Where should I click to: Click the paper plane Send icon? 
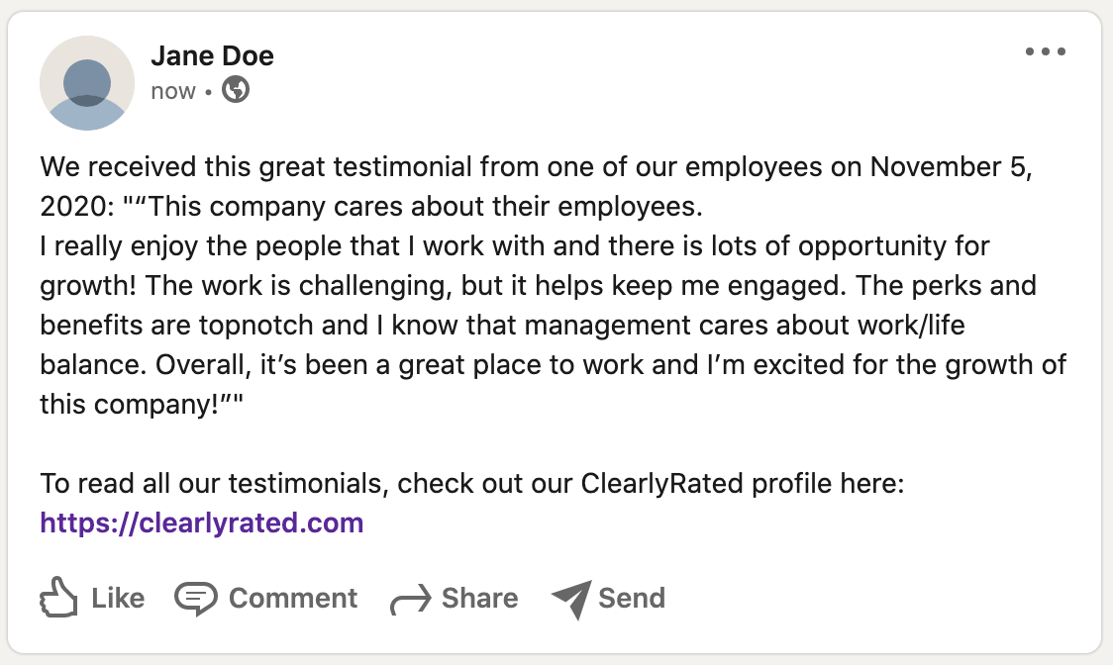coord(572,599)
